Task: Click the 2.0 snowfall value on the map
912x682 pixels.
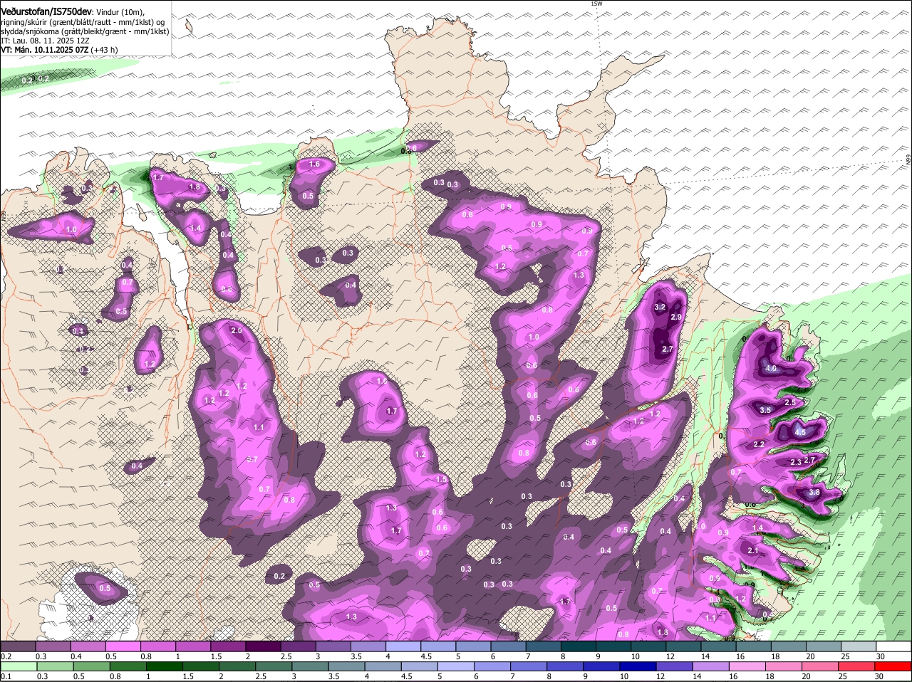Action: [237, 331]
